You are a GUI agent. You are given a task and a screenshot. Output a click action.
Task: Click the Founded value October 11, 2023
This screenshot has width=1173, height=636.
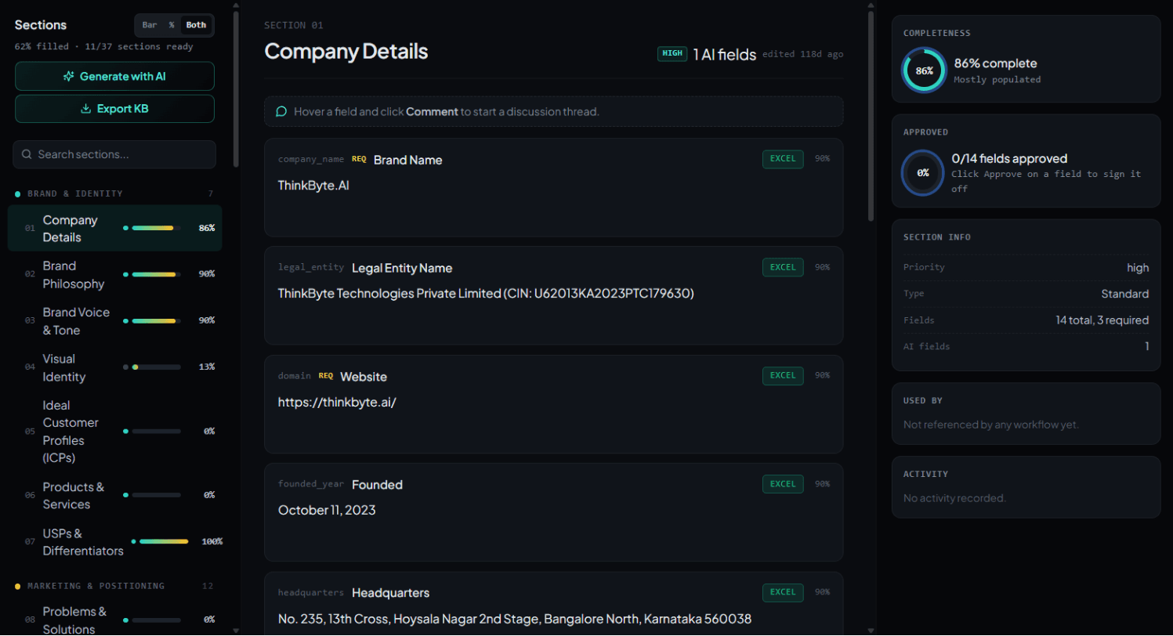click(x=327, y=510)
